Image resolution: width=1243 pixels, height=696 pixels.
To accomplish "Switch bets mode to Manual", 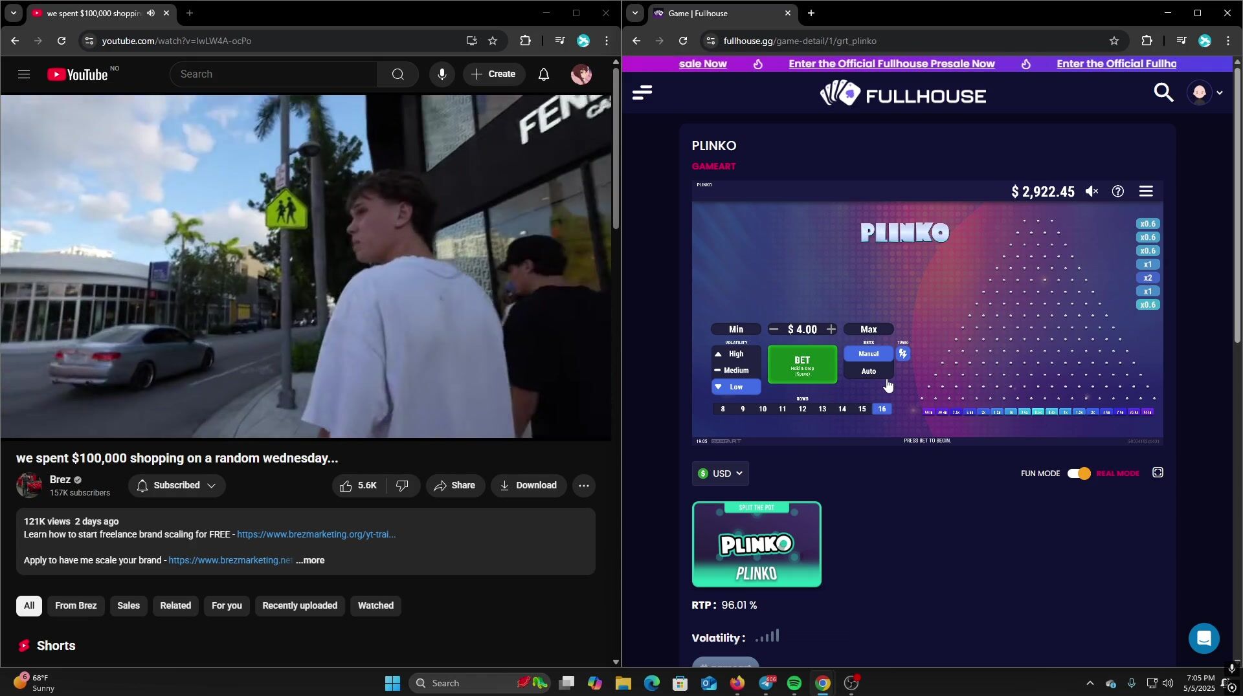I will pos(869,354).
